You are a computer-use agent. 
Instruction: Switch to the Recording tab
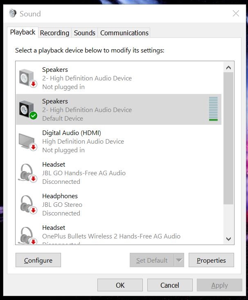(x=54, y=33)
